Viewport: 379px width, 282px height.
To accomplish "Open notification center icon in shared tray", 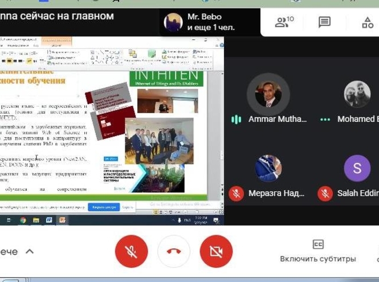I will [216, 220].
